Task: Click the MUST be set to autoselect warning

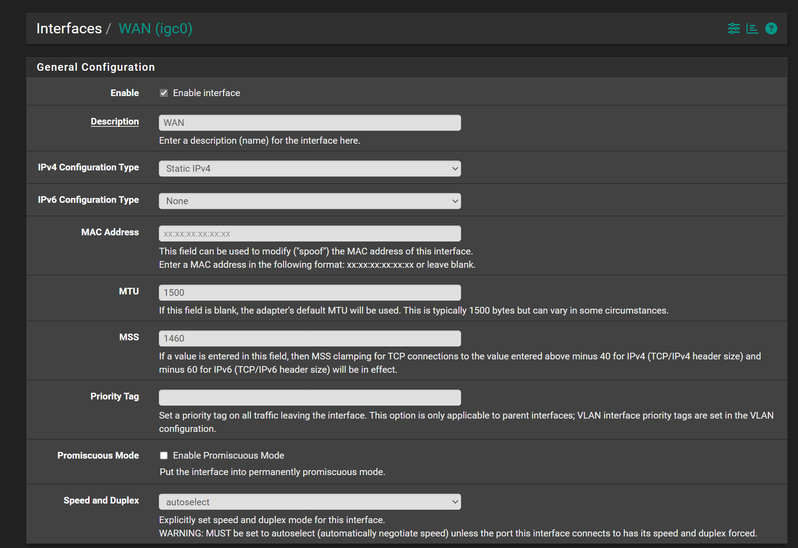Action: [458, 533]
